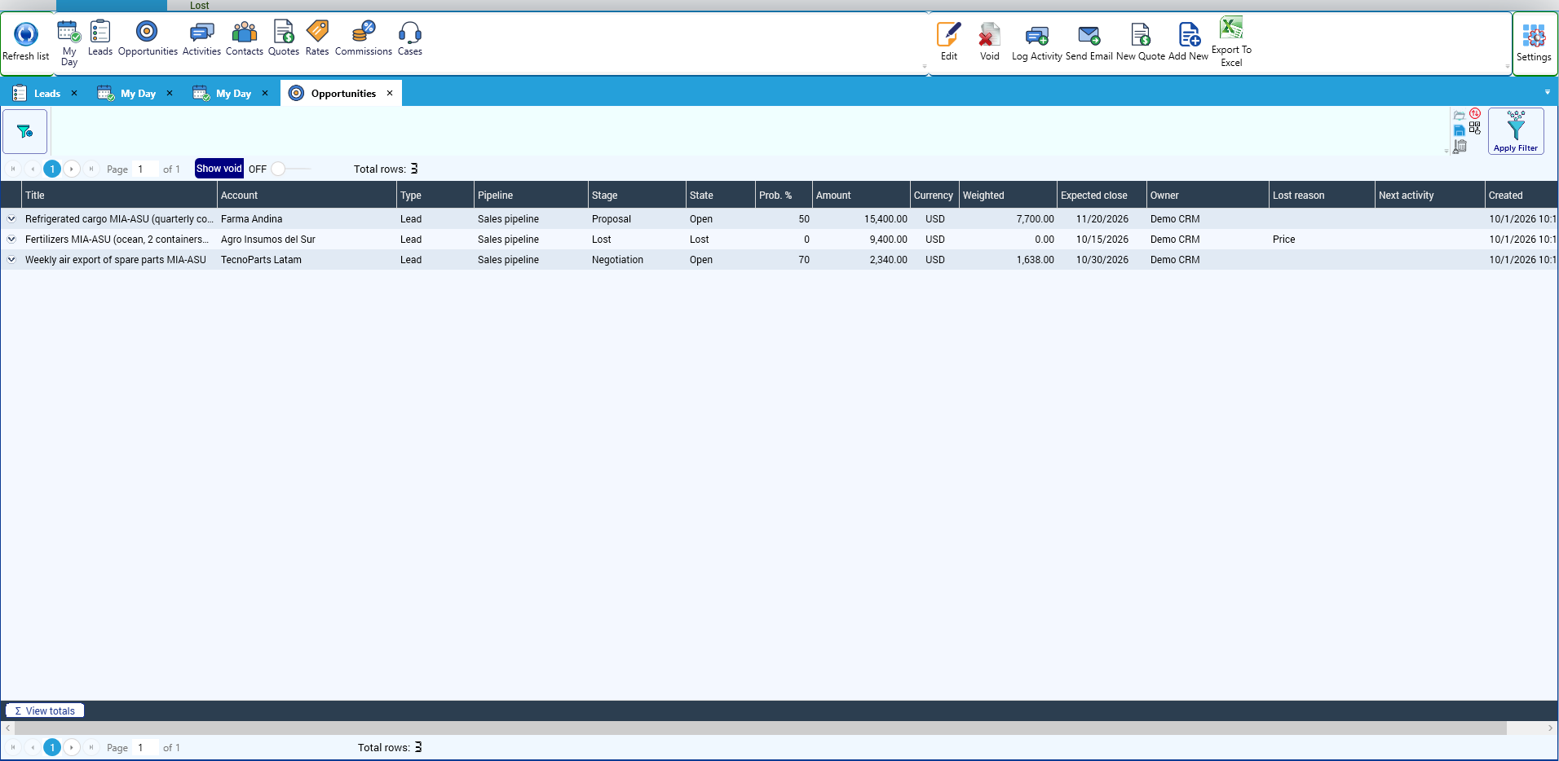Image resolution: width=1559 pixels, height=761 pixels.
Task: Click the New Quote button
Action: [1140, 42]
